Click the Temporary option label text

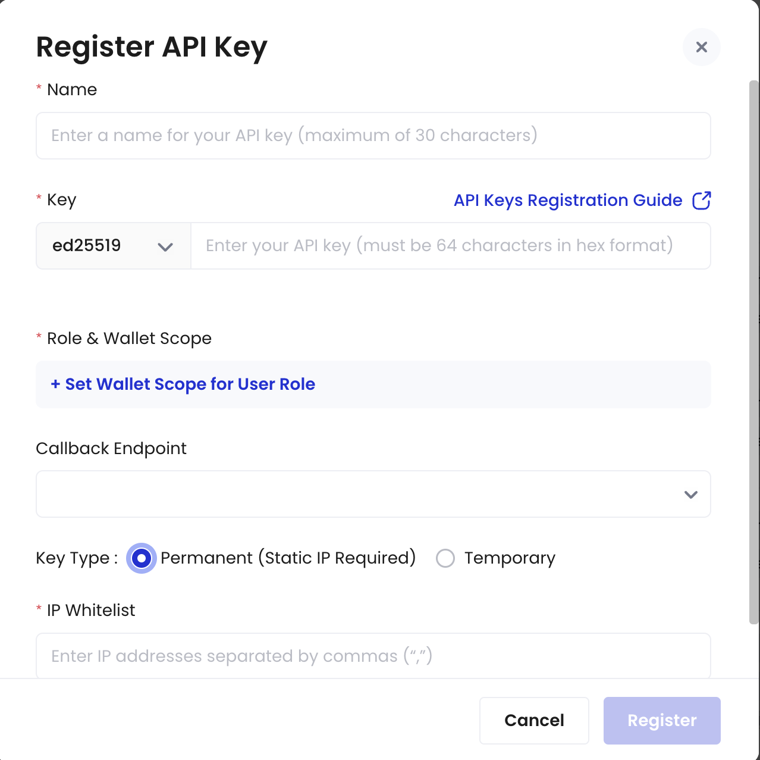click(510, 558)
